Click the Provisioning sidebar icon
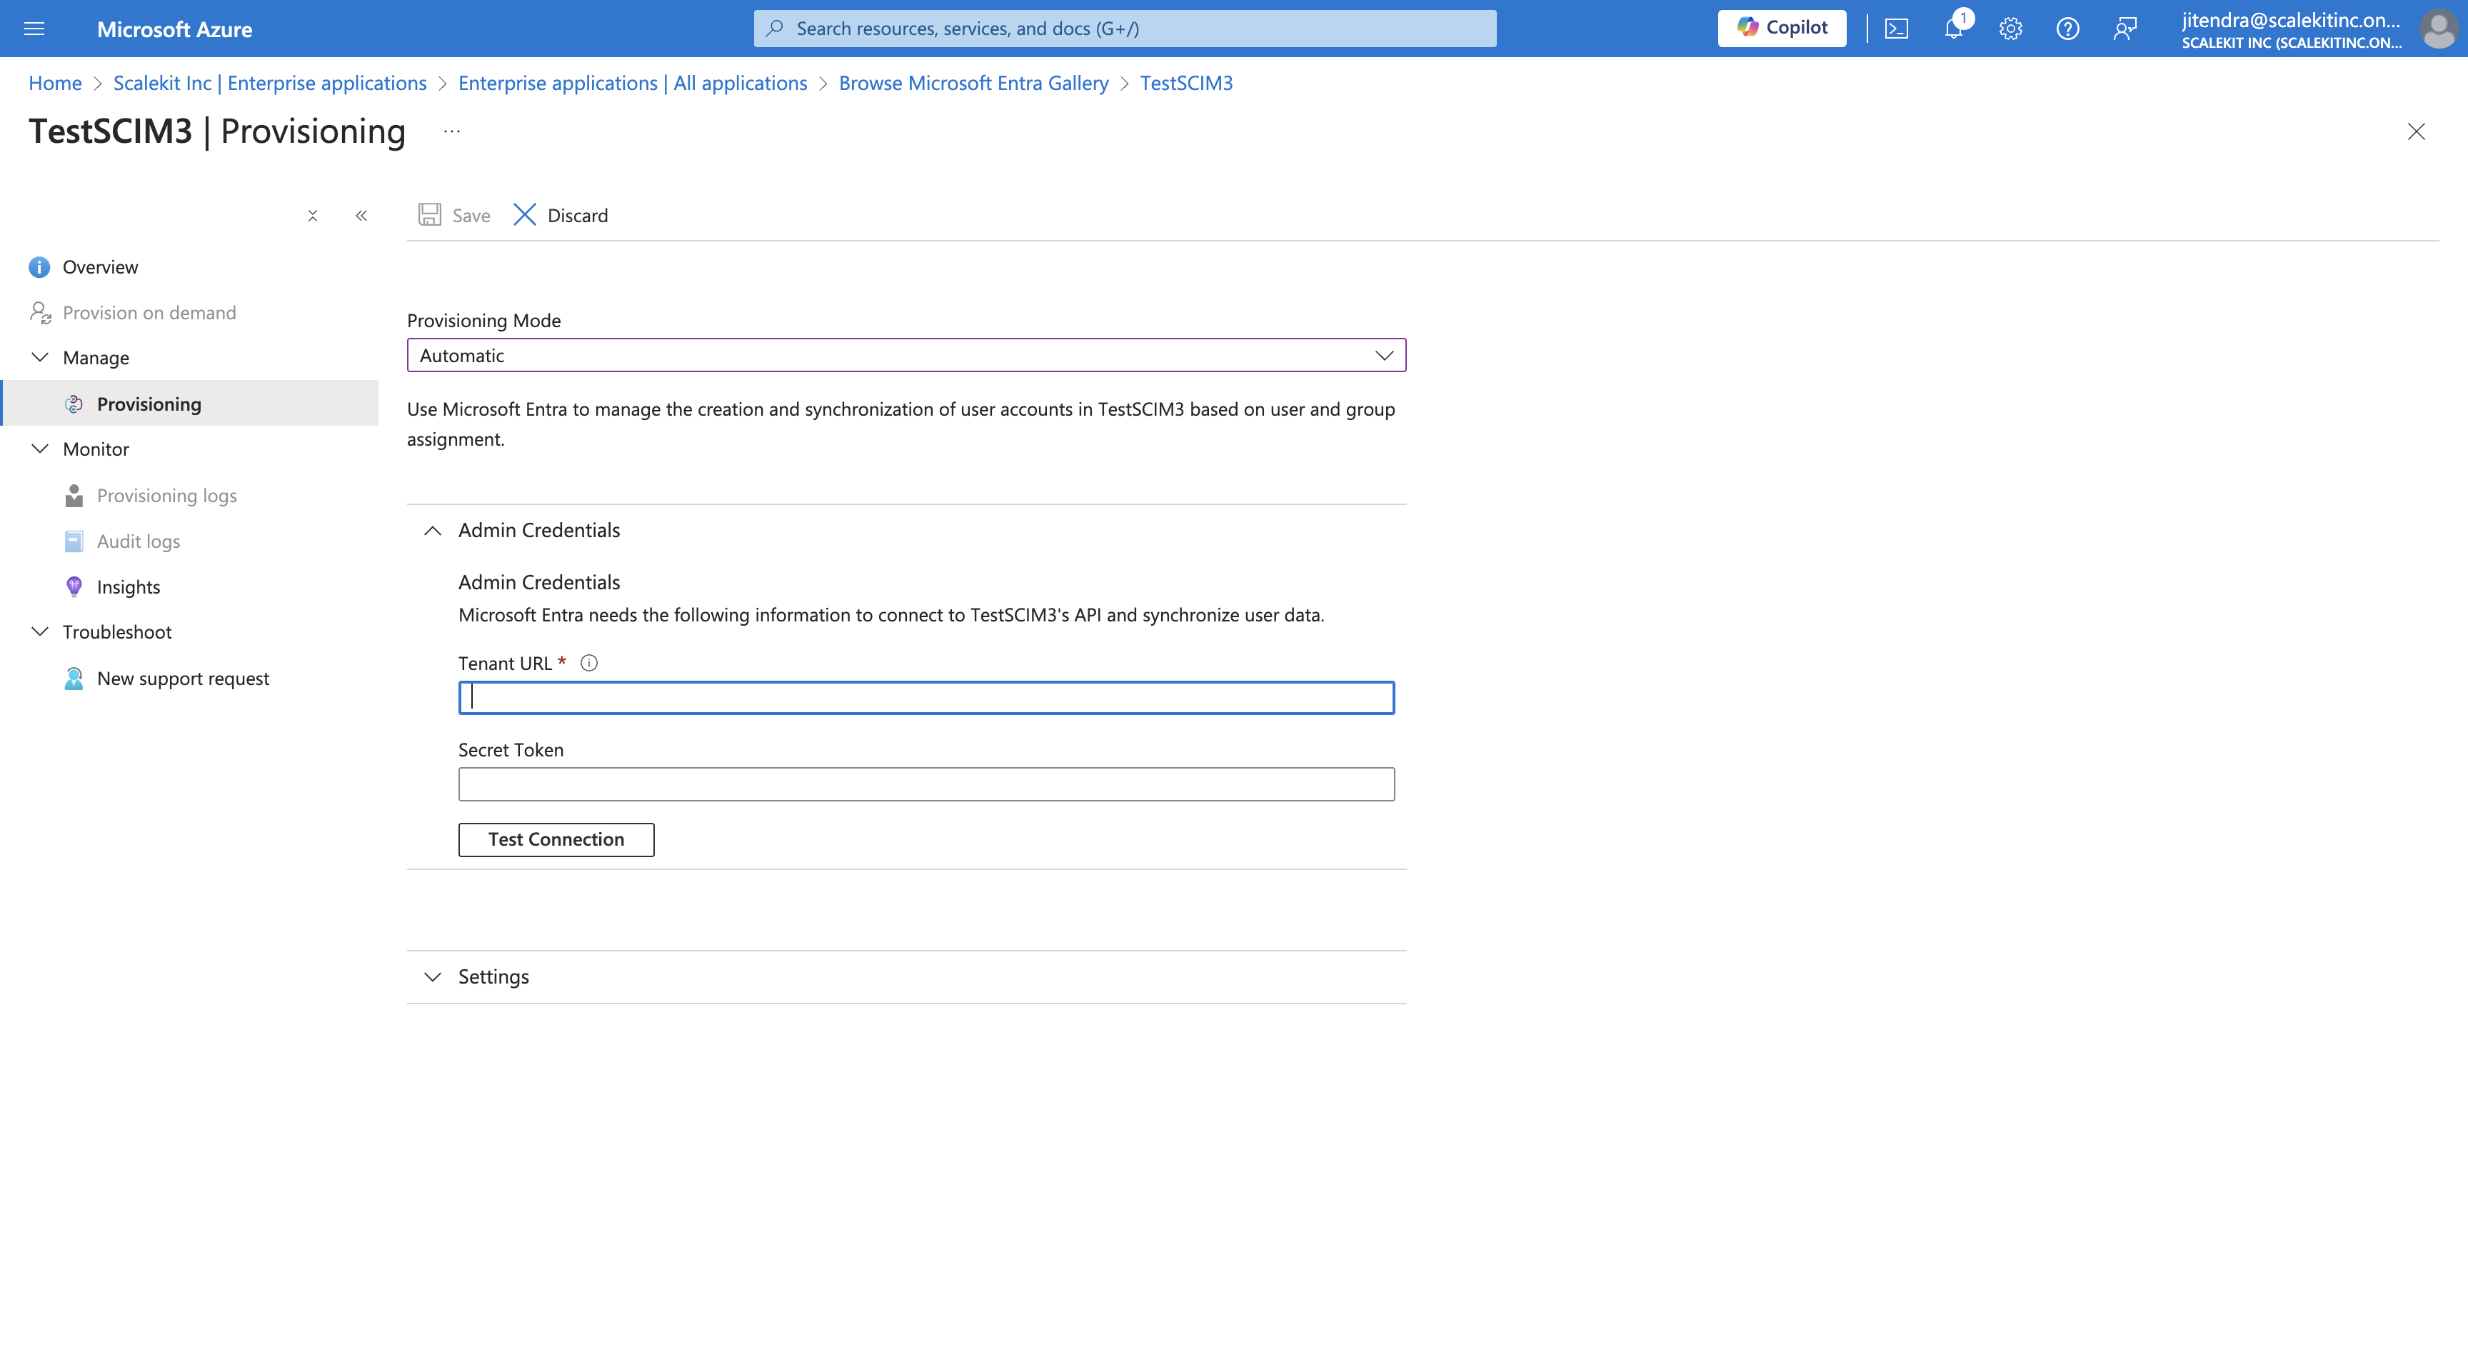 [x=74, y=404]
